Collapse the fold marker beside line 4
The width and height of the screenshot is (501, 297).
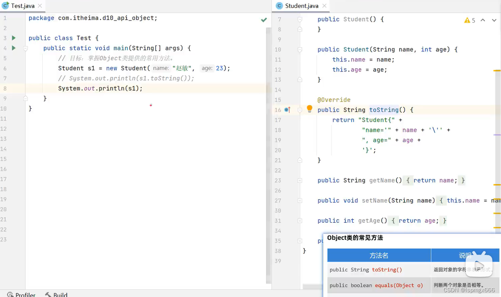pos(25,48)
